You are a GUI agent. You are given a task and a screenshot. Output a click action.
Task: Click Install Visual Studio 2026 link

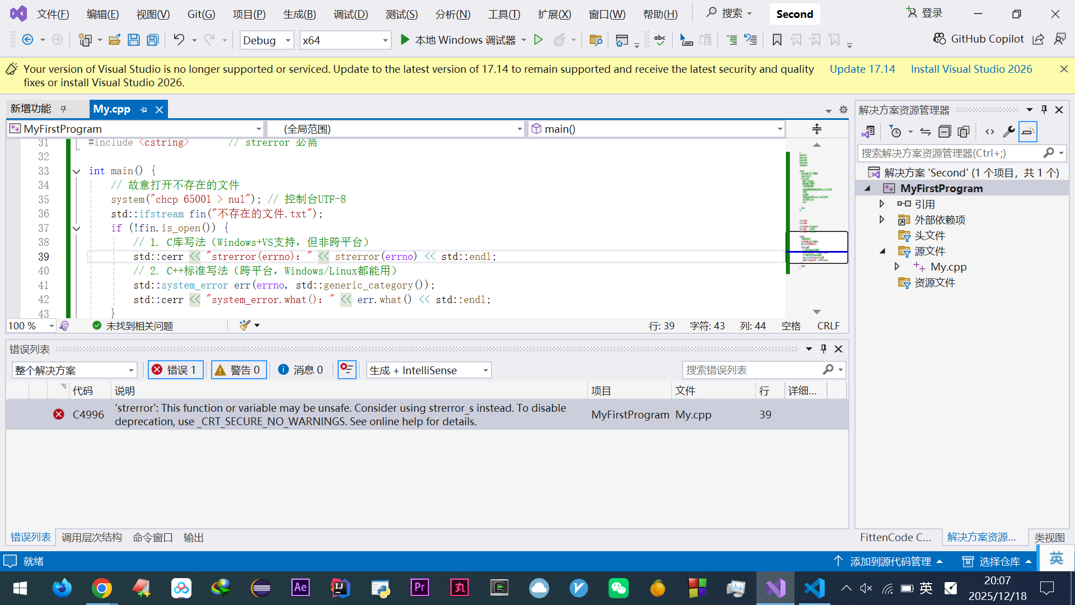(971, 69)
